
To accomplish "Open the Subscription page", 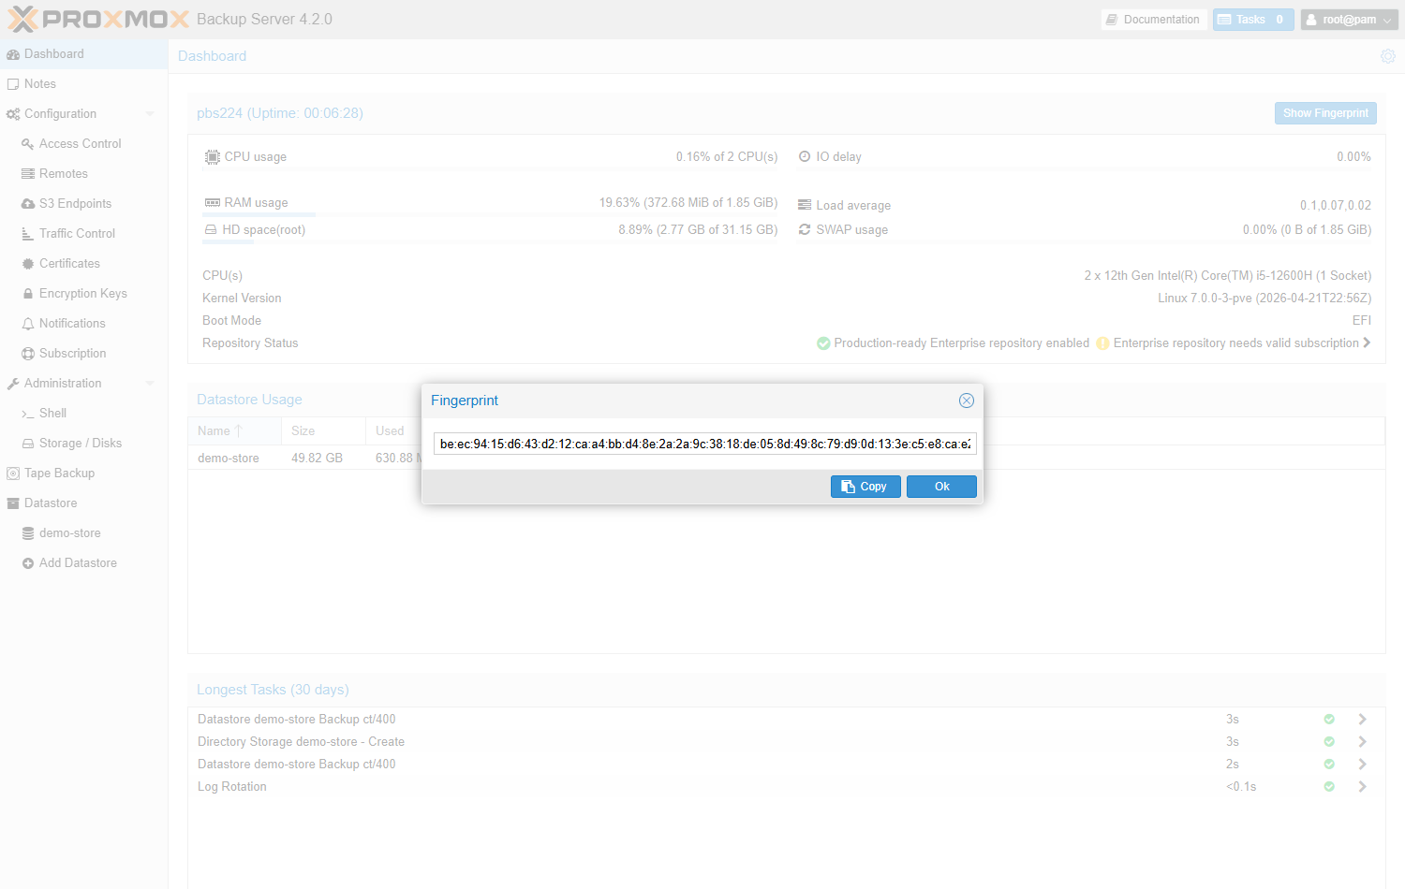I will [84, 354].
